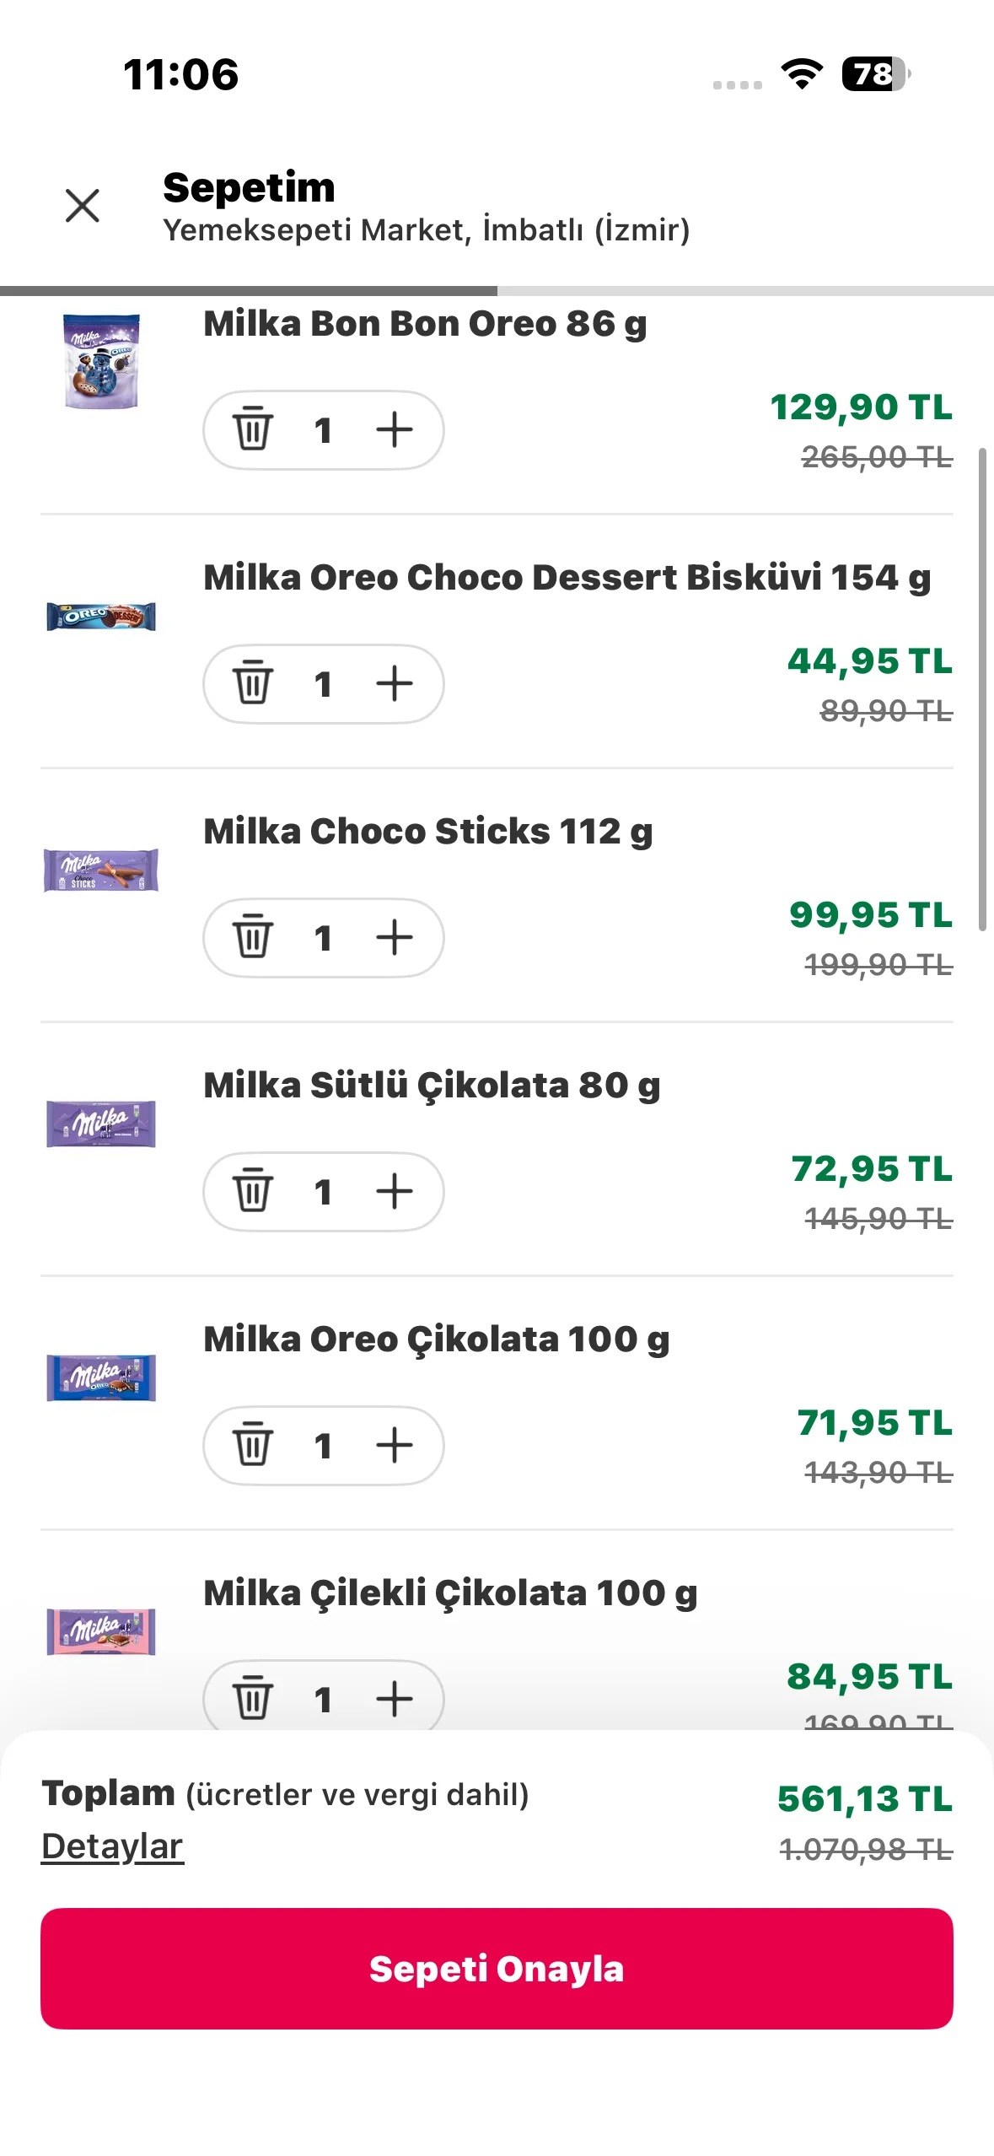Click the cart list scrollbar
Screen dimensions: 994x2156
[x=981, y=688]
